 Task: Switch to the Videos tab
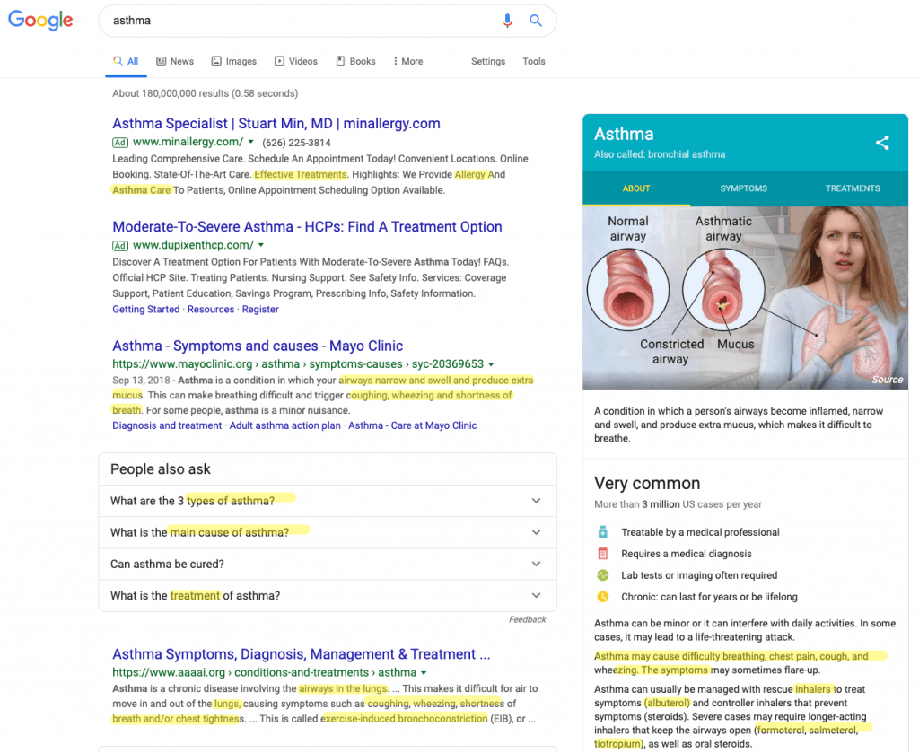click(296, 61)
